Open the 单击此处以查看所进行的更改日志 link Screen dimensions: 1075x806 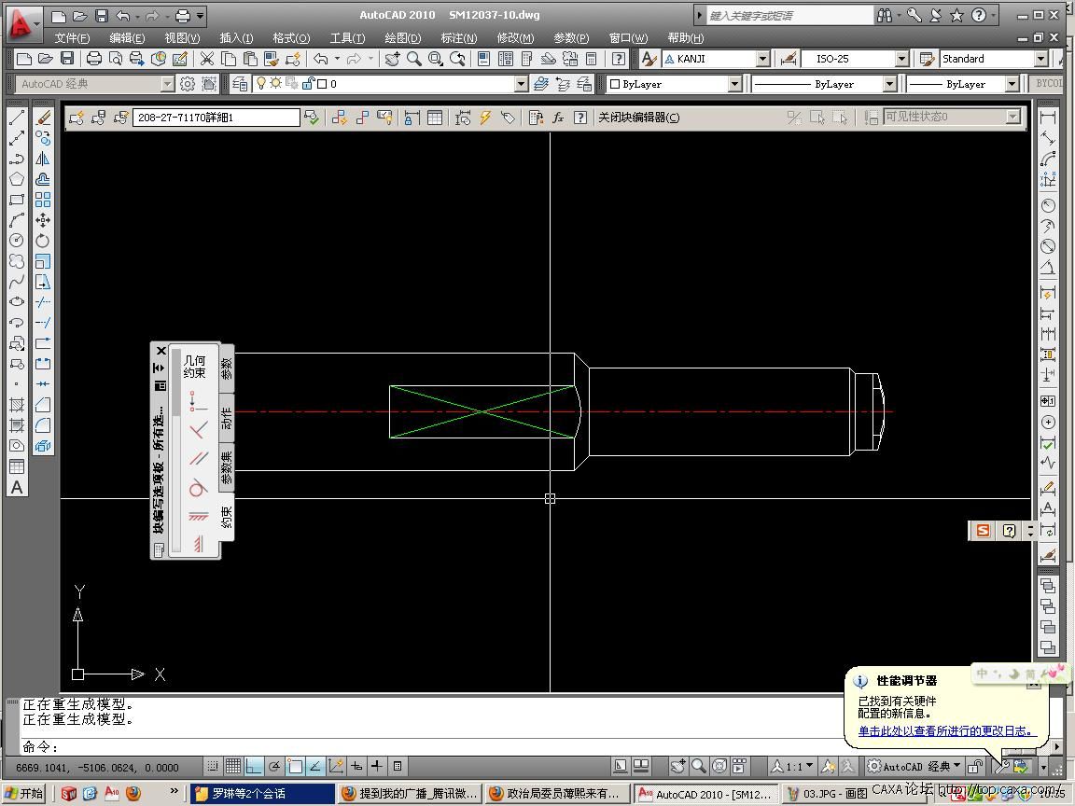coord(946,731)
